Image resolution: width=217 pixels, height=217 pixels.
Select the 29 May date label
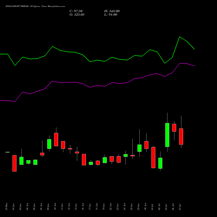[x=7, y=207]
